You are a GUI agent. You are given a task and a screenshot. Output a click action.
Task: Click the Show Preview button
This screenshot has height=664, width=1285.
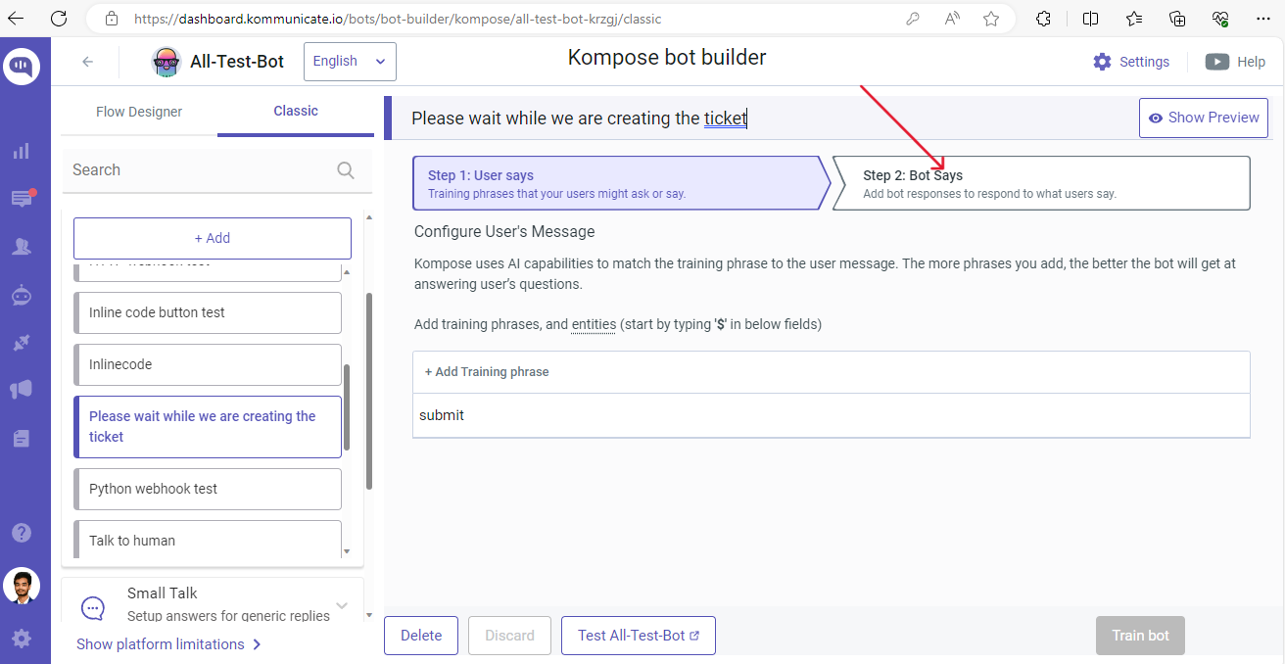1203,118
